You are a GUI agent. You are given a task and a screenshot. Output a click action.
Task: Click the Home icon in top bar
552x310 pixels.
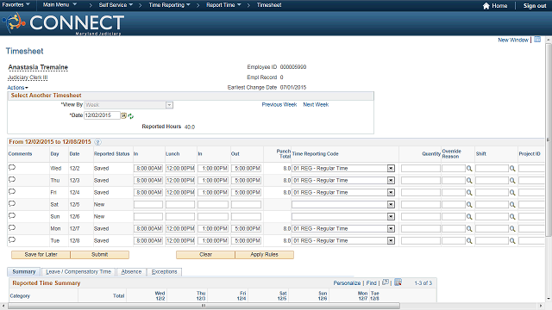(486, 6)
